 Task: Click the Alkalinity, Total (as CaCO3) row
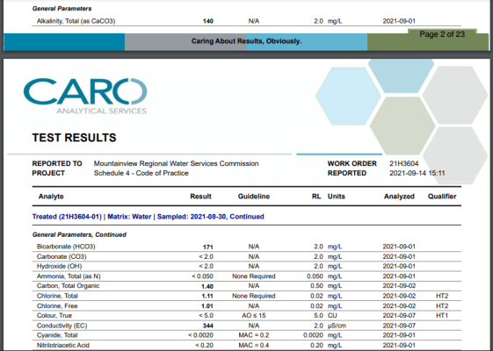(x=246, y=21)
